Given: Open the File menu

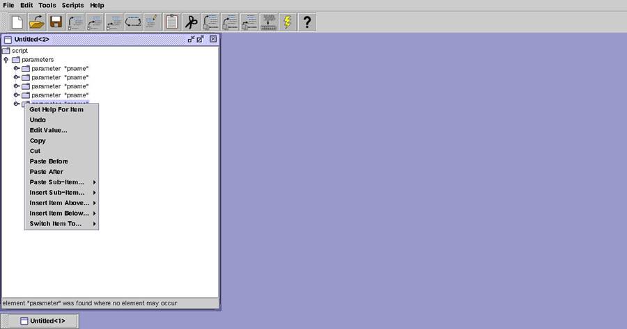Looking at the screenshot, I should (x=8, y=5).
